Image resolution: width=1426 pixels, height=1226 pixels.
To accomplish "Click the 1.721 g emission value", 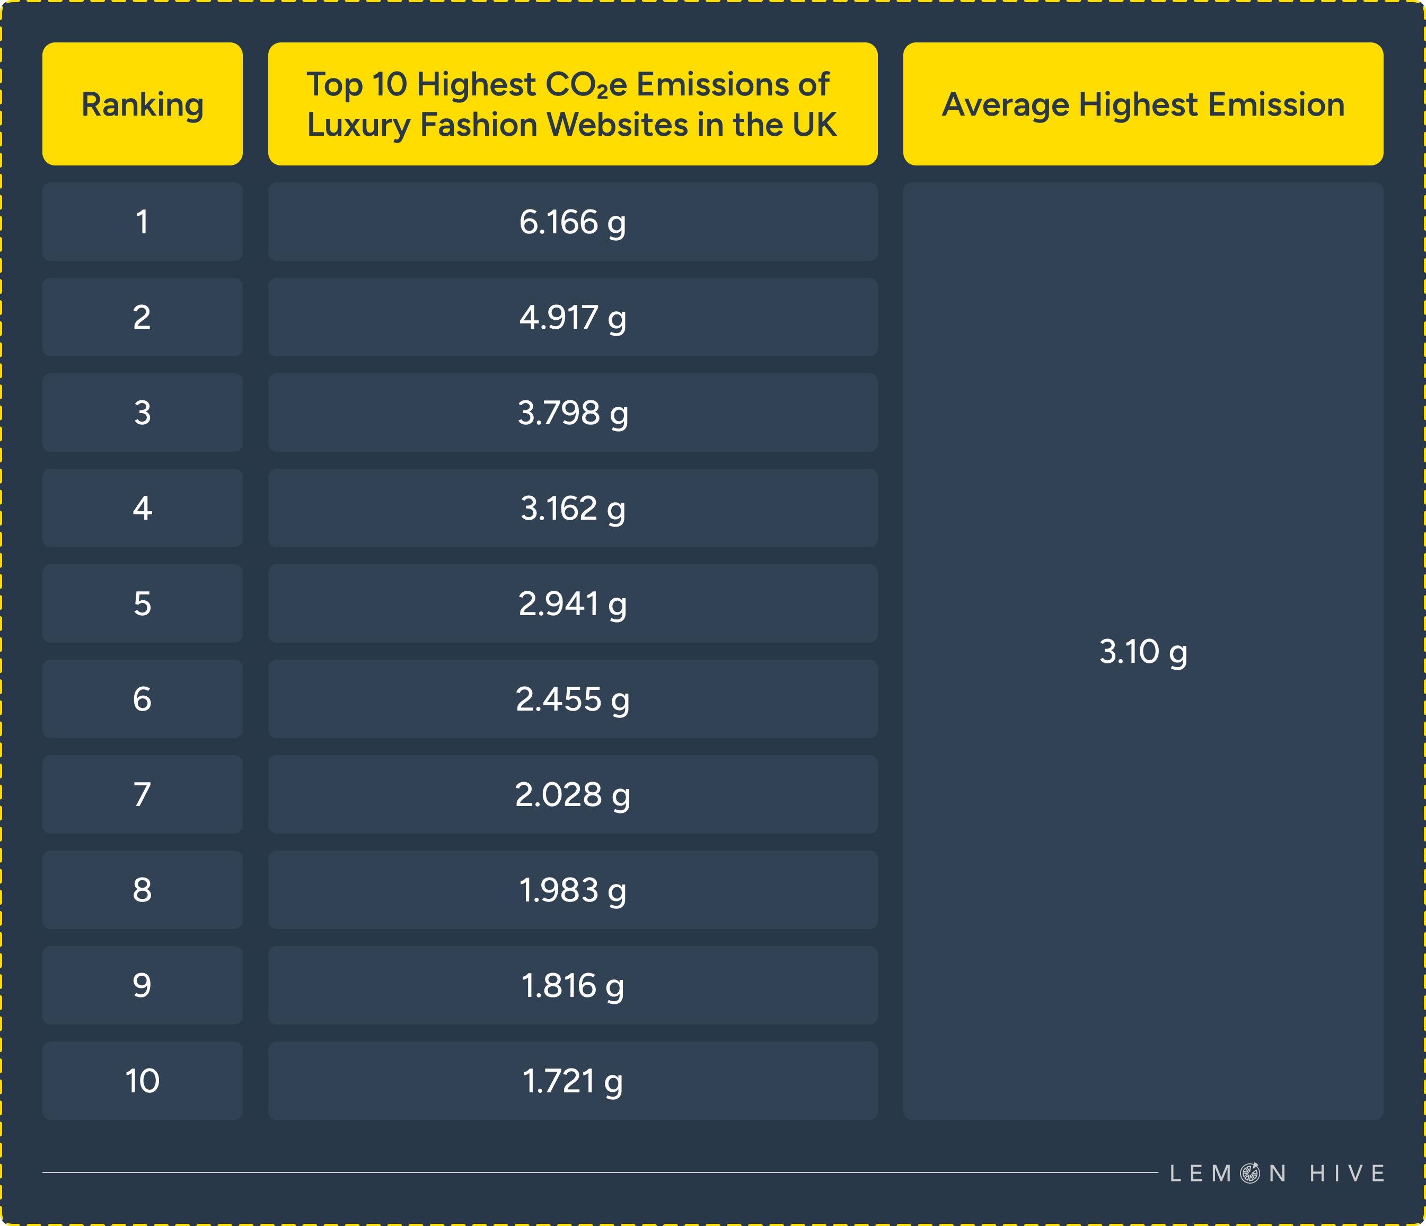I will click(572, 1081).
